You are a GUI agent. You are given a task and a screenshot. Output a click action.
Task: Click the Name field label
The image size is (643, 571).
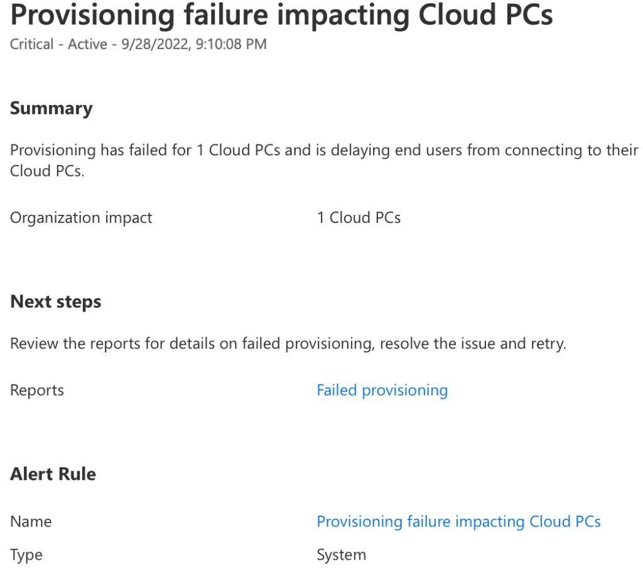(31, 522)
